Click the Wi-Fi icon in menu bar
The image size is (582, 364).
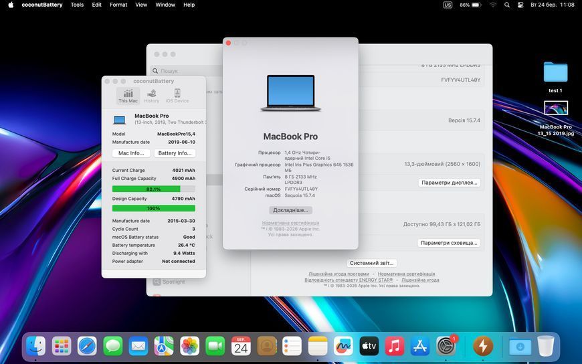[493, 5]
